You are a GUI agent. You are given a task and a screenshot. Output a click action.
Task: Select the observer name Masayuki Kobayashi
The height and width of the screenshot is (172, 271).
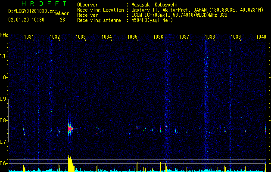pyautogui.click(x=155, y=5)
